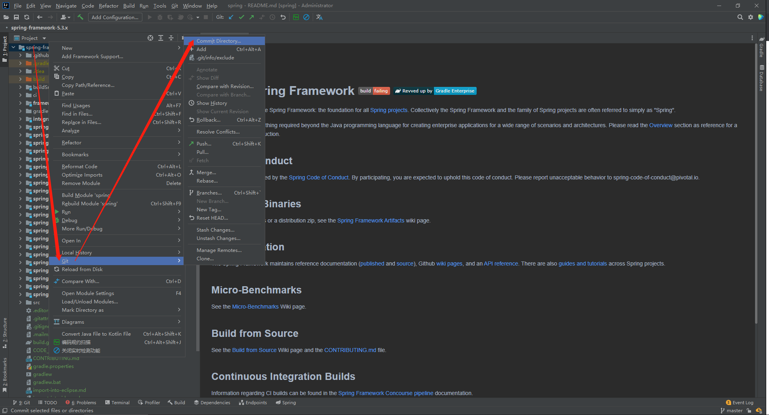Click the green code scan toolbar icon
769x415 pixels.
pos(296,17)
